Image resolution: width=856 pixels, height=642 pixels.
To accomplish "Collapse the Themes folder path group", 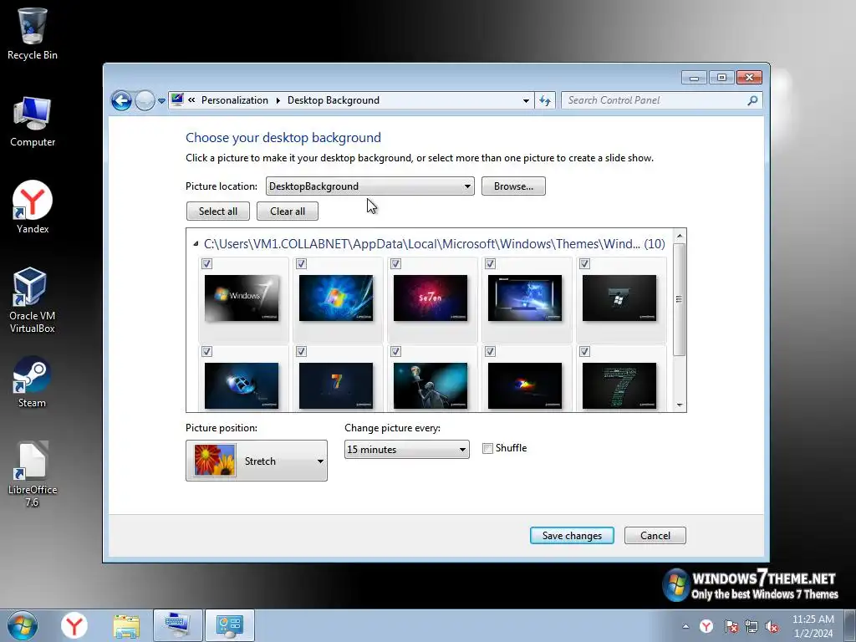I will (x=196, y=244).
